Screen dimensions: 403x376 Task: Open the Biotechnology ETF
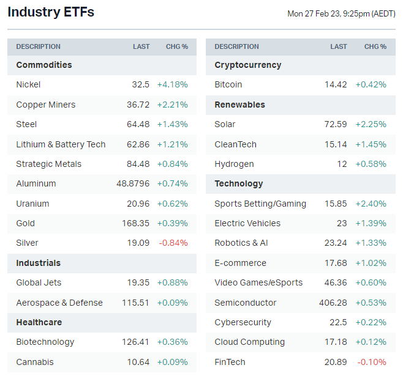click(x=45, y=342)
